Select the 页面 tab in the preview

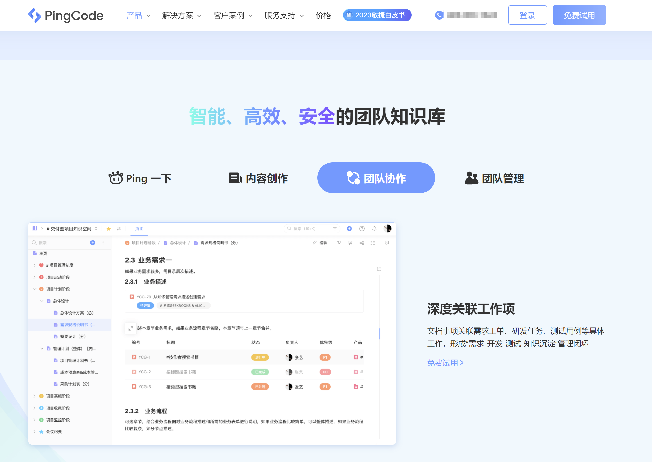tap(139, 229)
